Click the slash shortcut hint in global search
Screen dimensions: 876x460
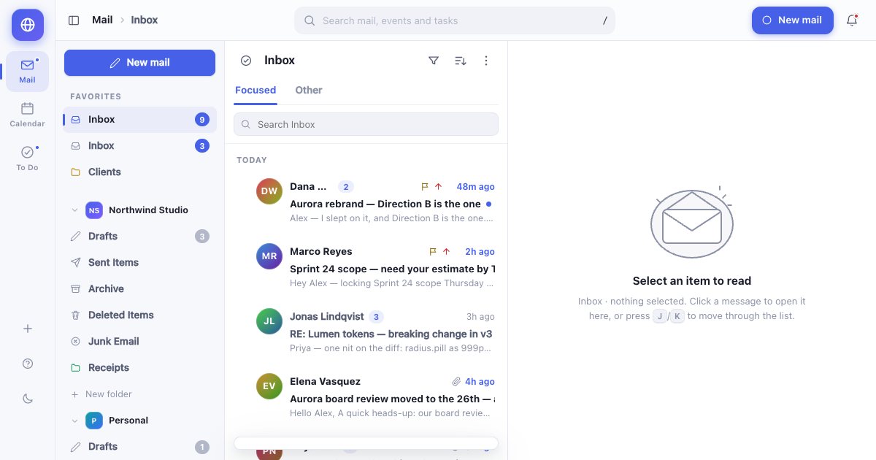point(605,20)
